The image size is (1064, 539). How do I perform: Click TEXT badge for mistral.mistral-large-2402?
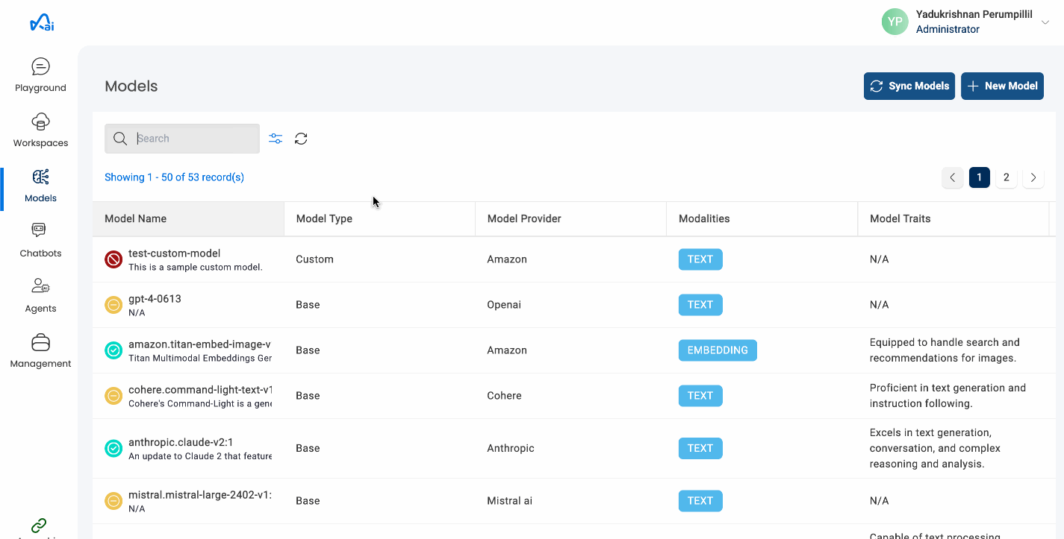[x=700, y=501]
